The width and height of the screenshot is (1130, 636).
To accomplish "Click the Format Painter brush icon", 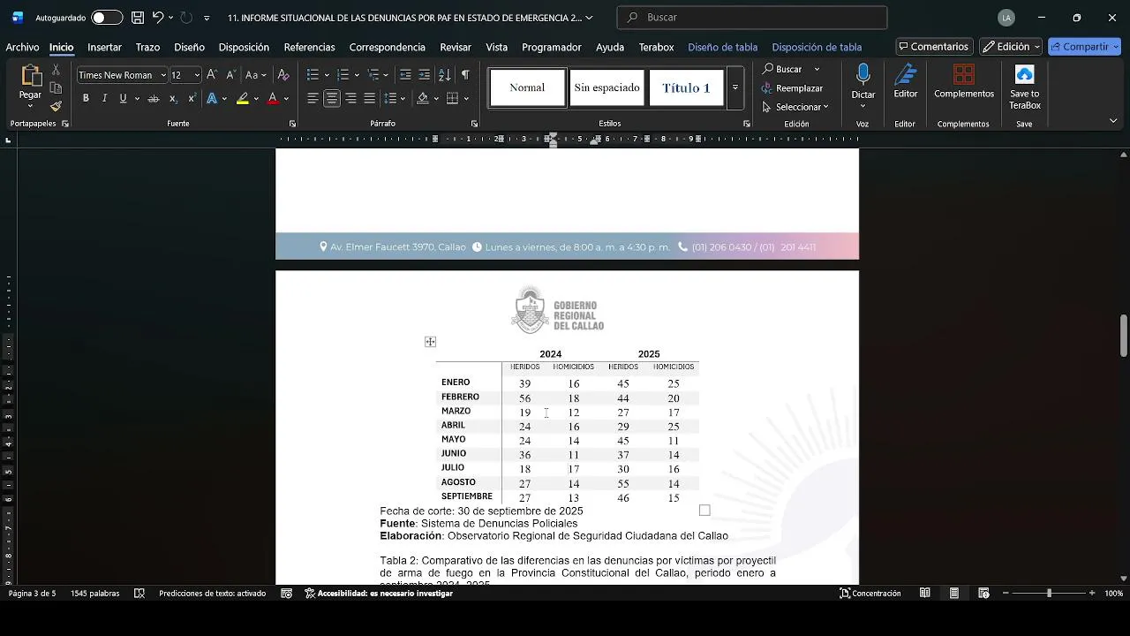I will [x=56, y=106].
